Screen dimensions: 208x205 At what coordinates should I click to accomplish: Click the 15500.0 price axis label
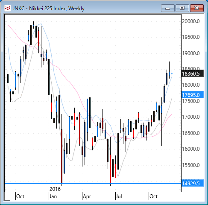point(191,165)
